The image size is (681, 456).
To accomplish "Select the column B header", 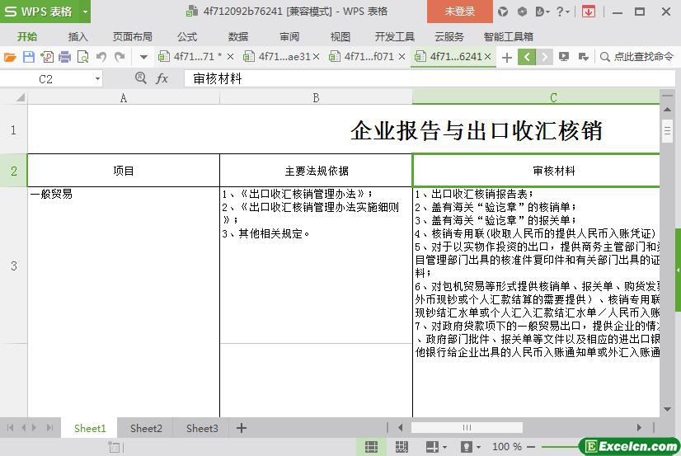I will [316, 97].
